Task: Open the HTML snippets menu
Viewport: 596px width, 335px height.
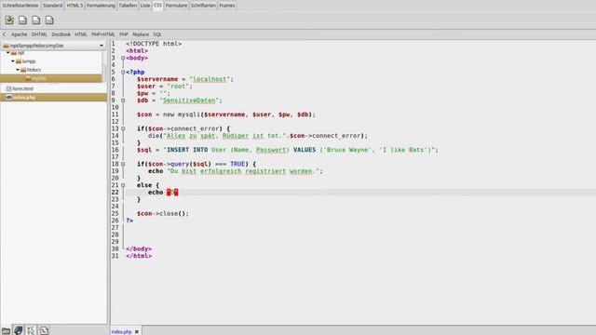Action: point(81,34)
